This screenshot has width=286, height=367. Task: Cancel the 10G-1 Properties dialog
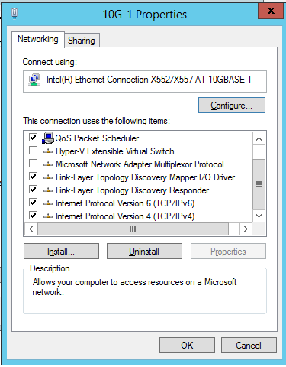pos(249,346)
